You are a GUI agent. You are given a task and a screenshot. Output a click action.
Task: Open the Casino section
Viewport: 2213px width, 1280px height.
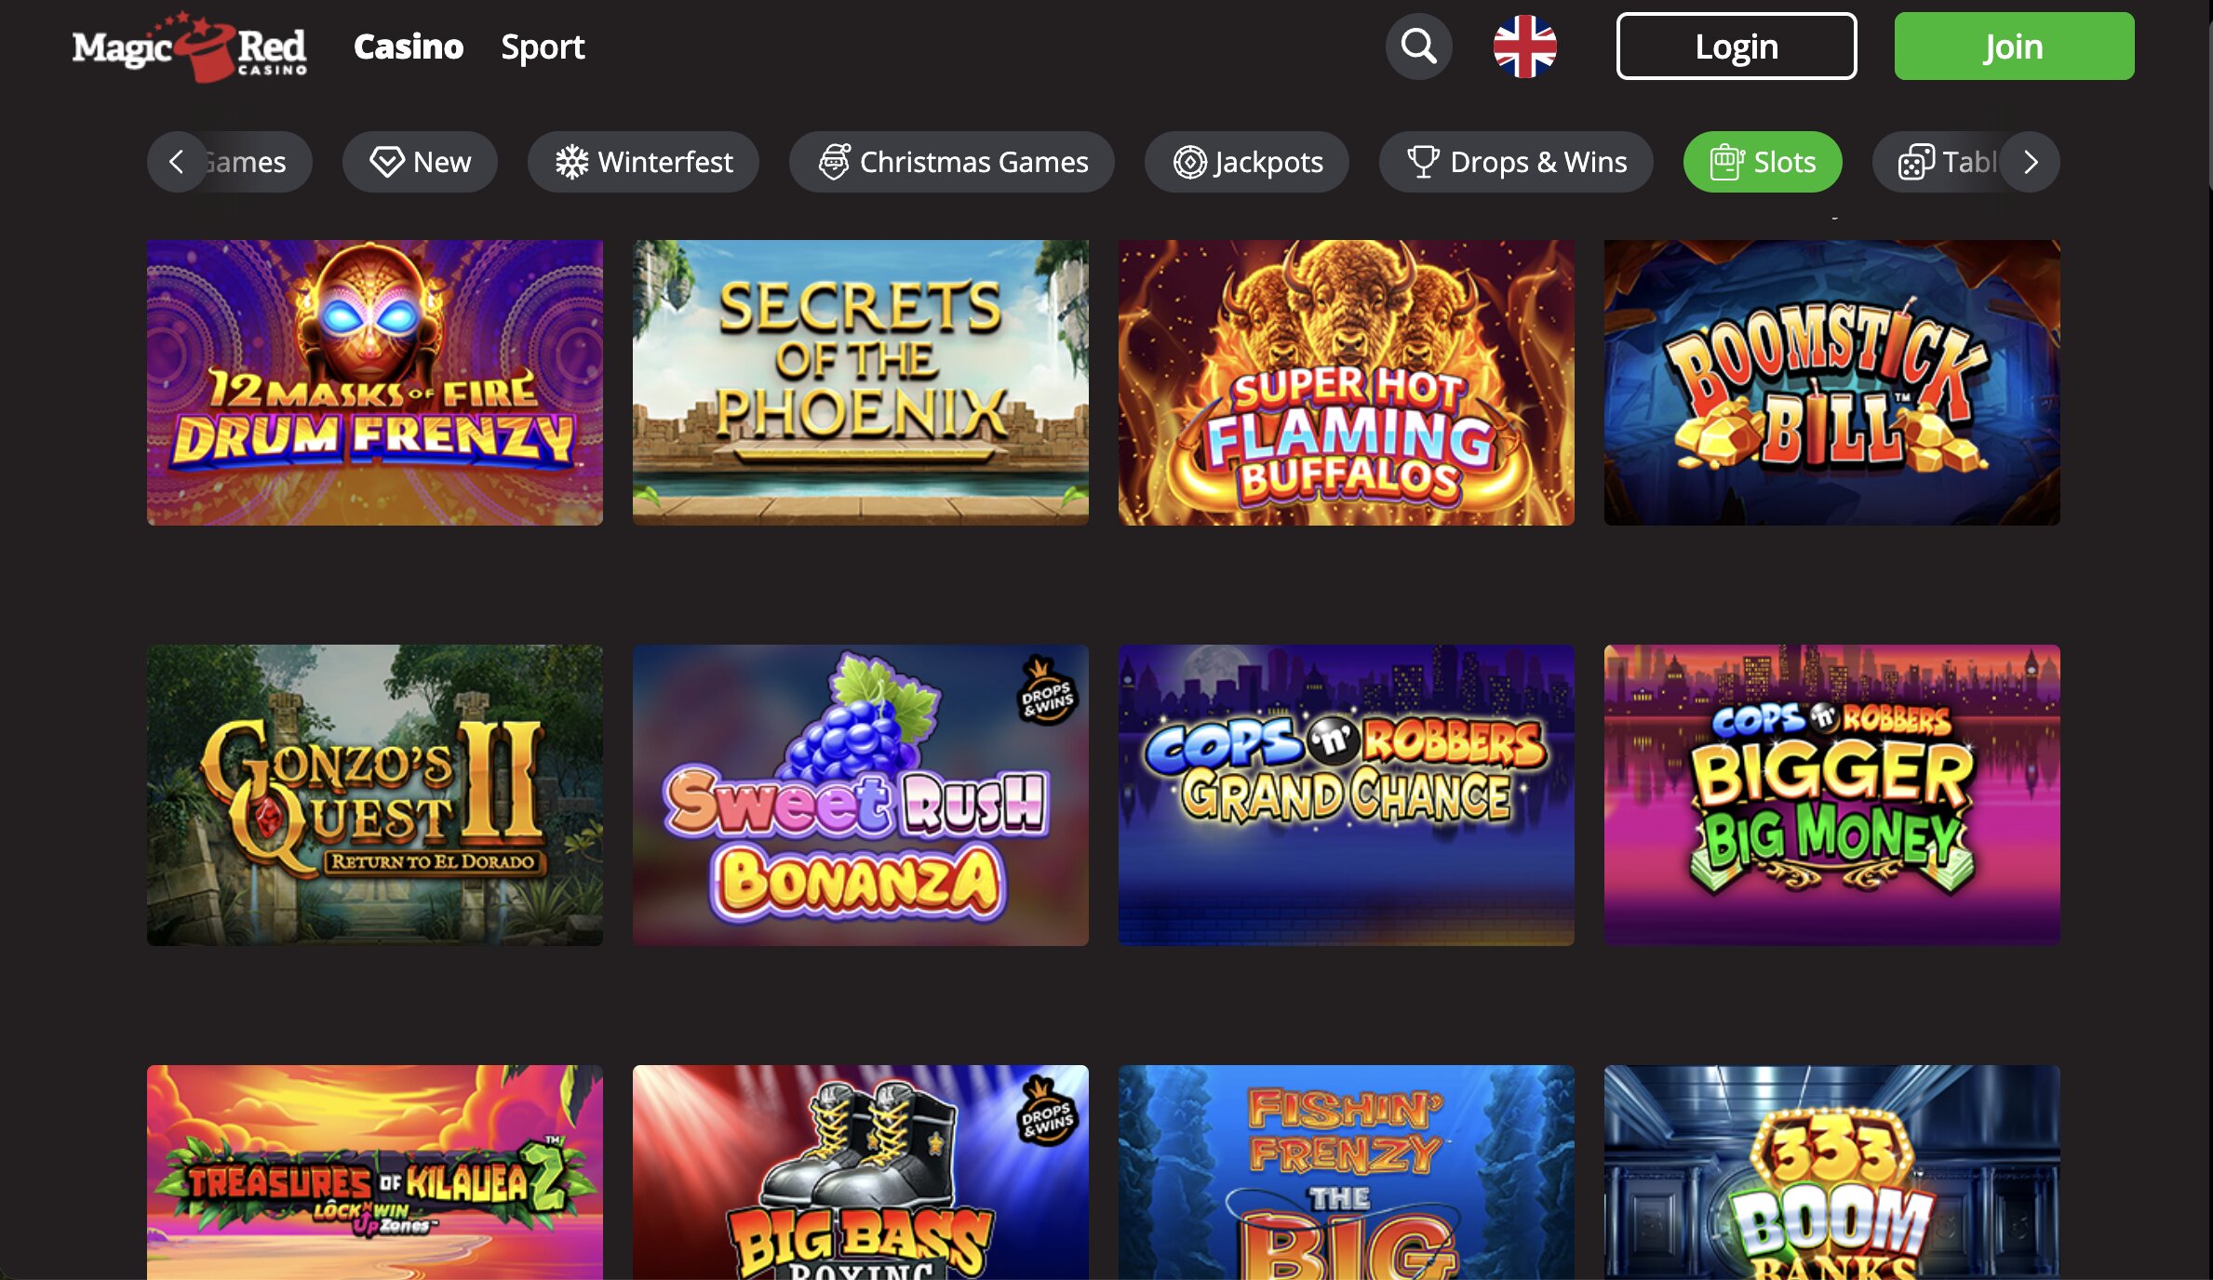409,47
